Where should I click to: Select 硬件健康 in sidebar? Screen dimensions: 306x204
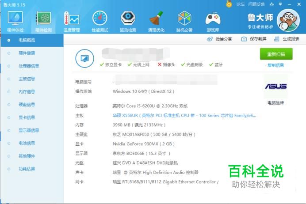click(x=32, y=53)
